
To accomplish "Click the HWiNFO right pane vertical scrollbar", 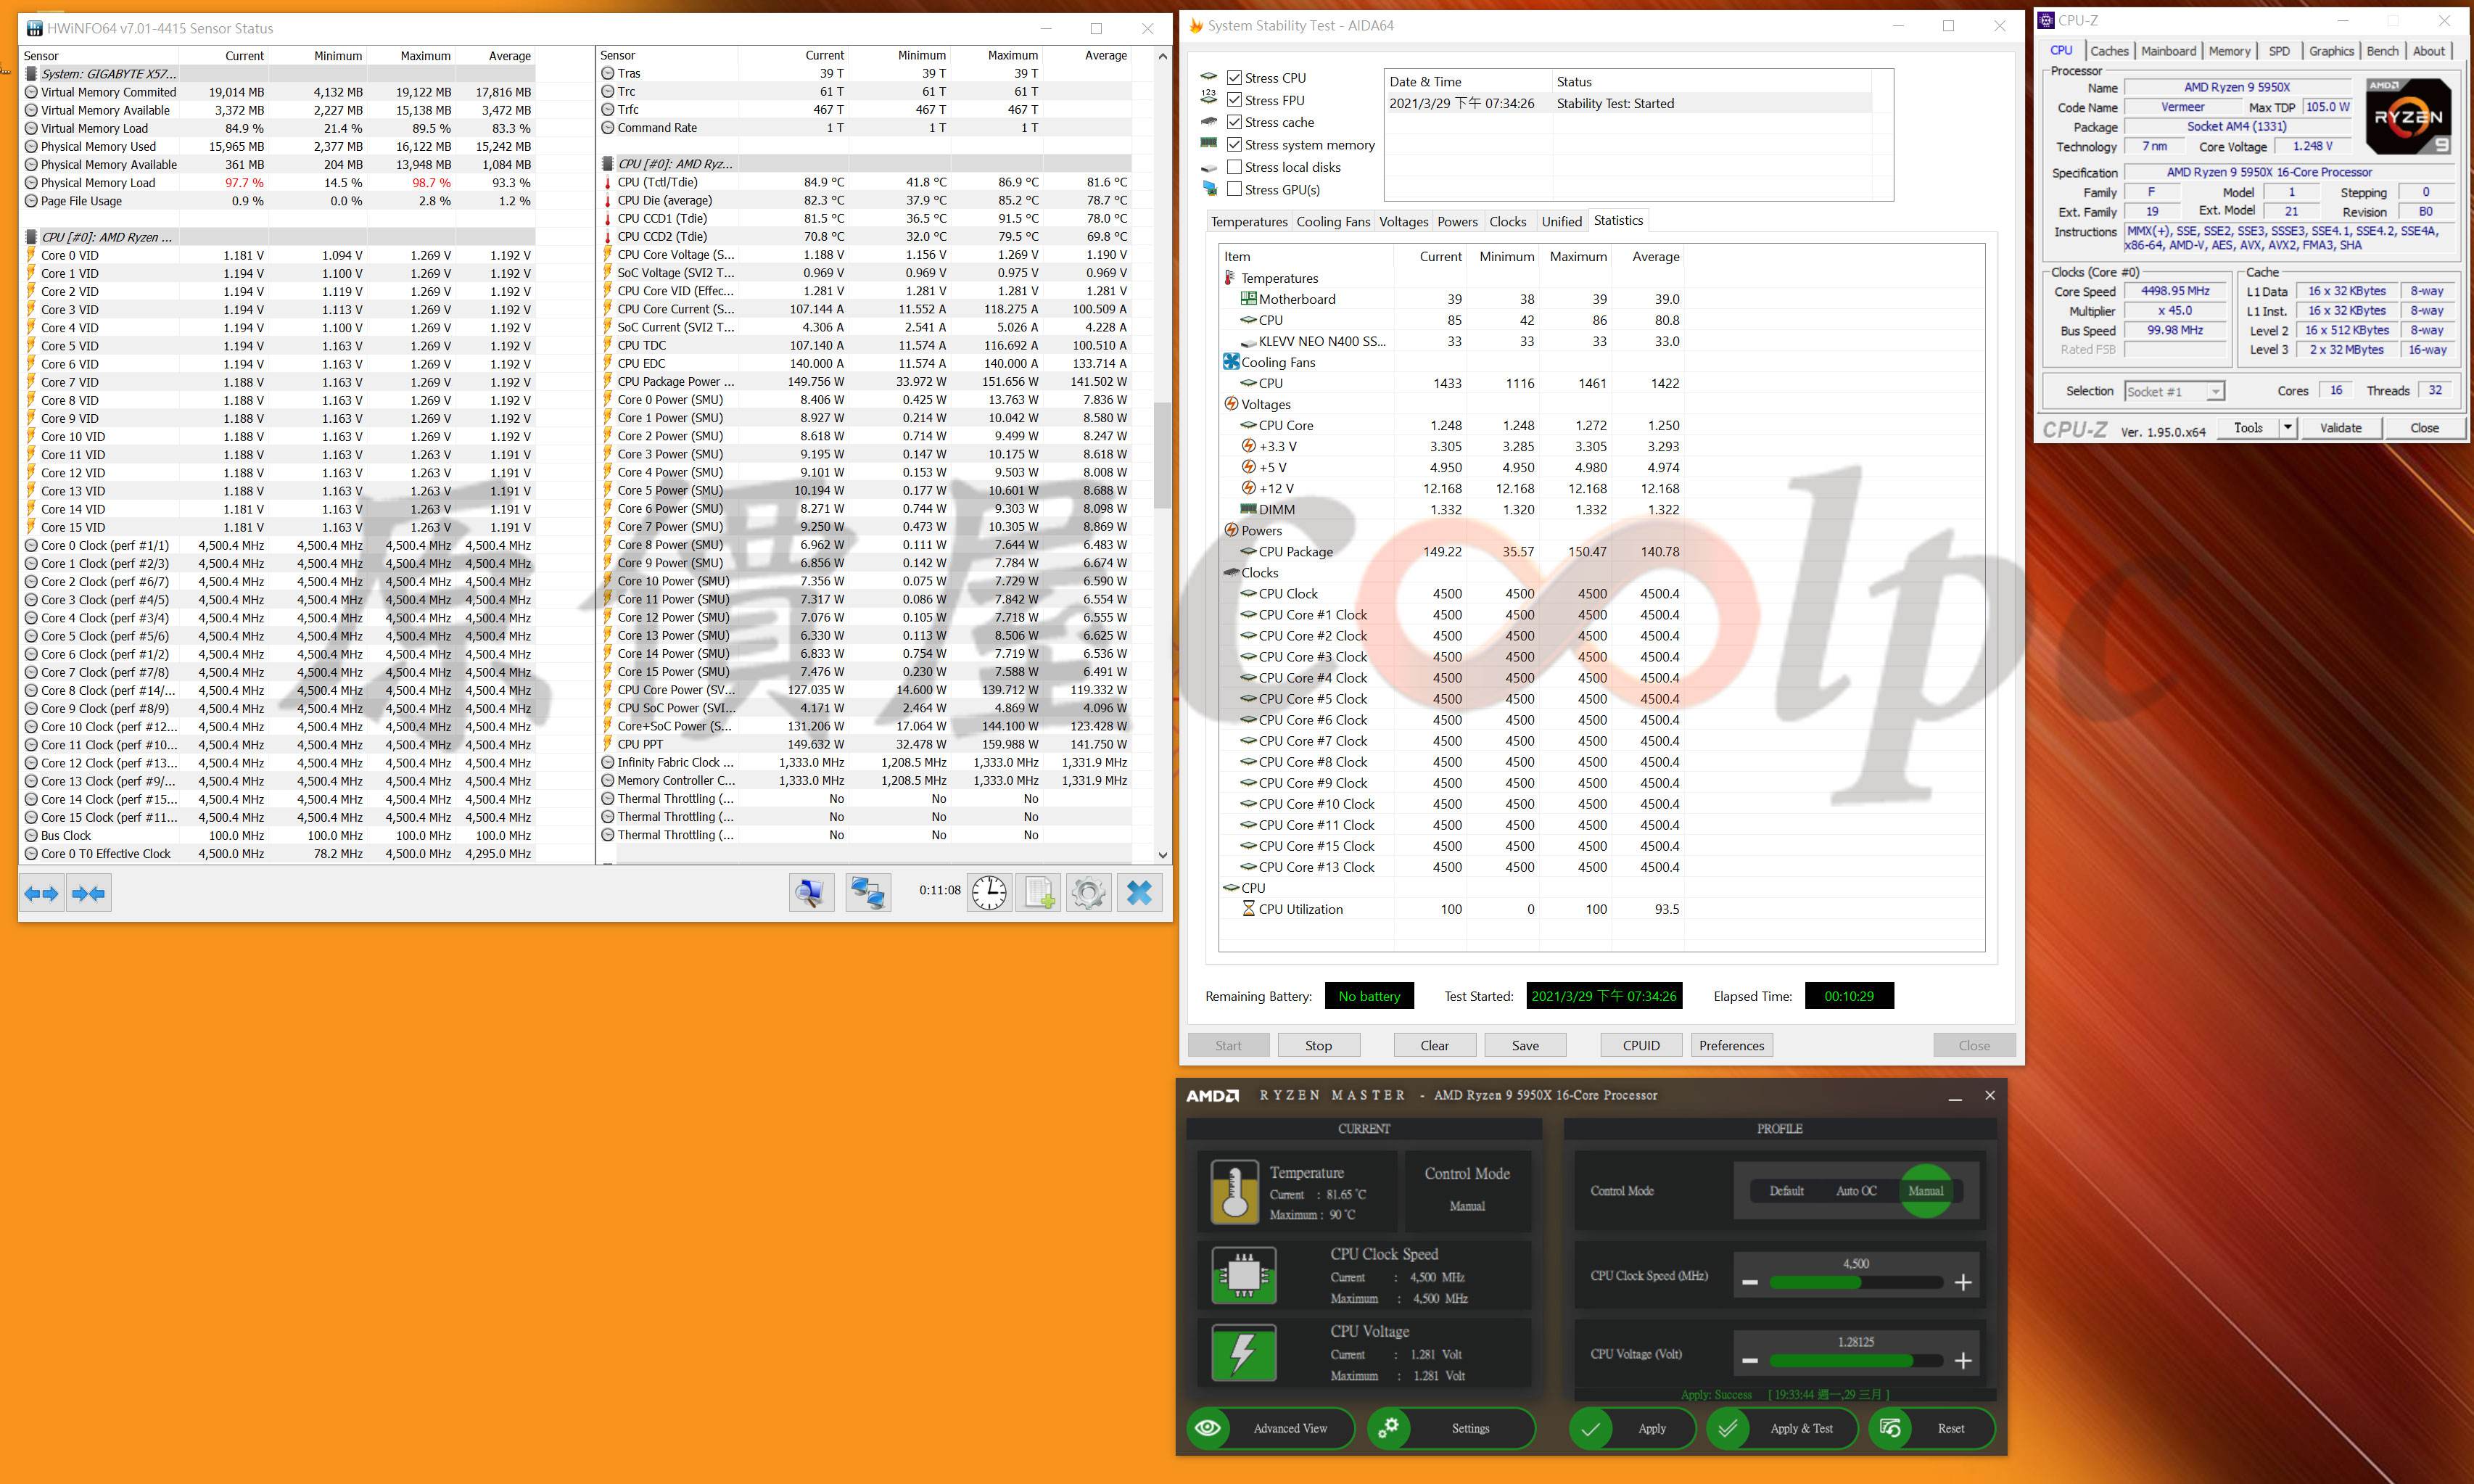I will coord(1162,455).
